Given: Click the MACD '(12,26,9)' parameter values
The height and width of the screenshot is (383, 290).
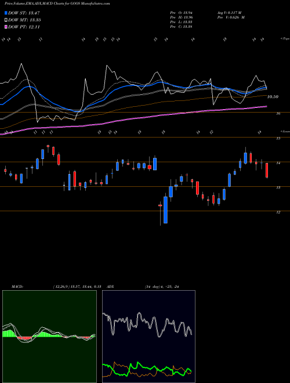Looking at the screenshot, I should [x=77, y=287].
